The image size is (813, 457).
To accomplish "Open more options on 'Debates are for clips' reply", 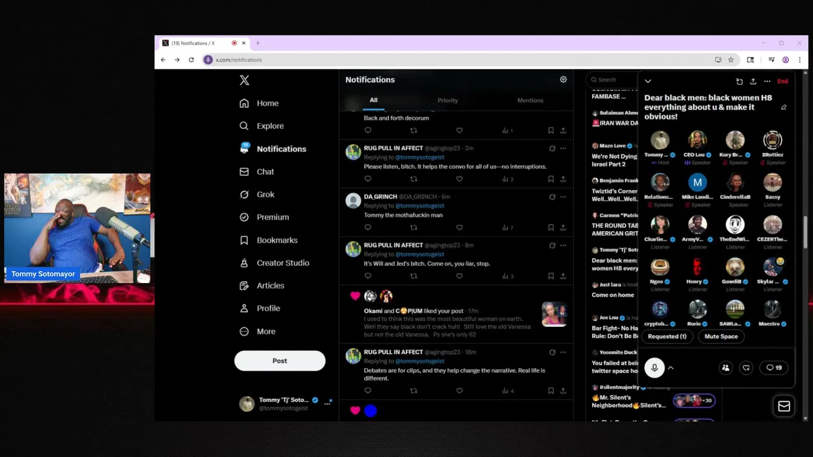I will (x=563, y=352).
